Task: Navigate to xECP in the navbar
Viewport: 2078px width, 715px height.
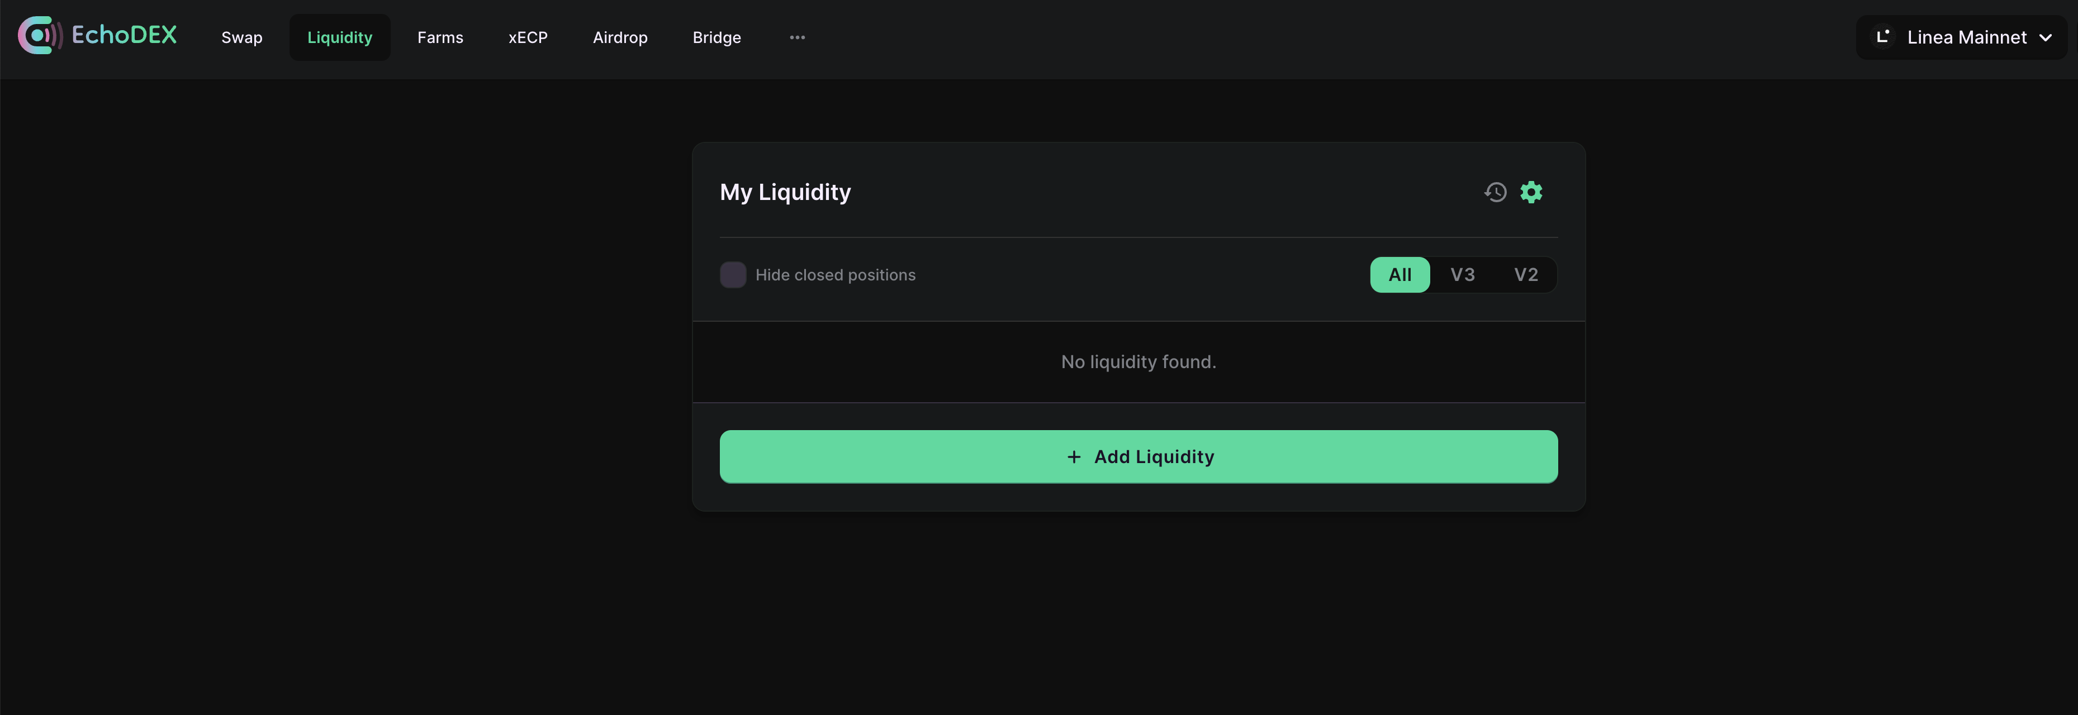Action: [528, 37]
